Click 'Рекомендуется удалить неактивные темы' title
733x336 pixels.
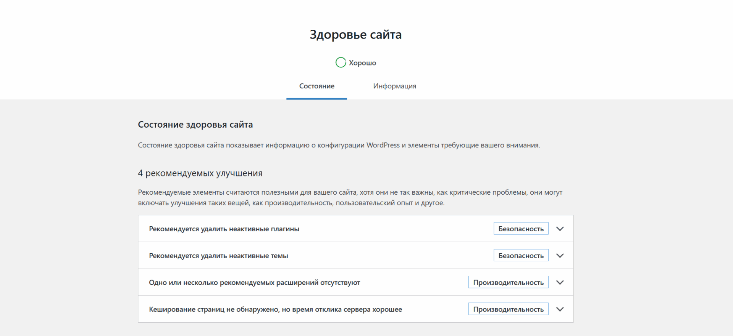(x=218, y=256)
